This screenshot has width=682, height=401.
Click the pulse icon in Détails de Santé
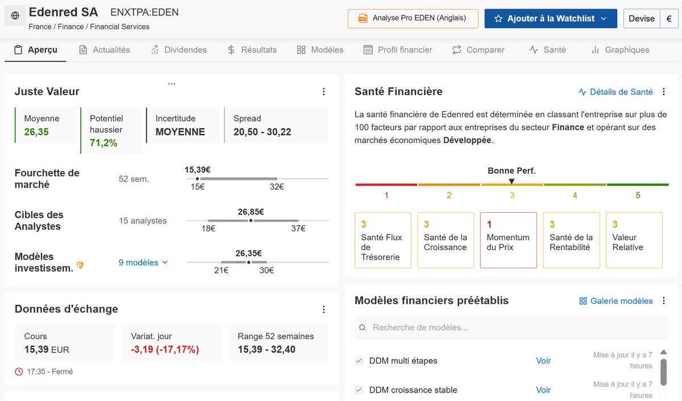pos(583,92)
